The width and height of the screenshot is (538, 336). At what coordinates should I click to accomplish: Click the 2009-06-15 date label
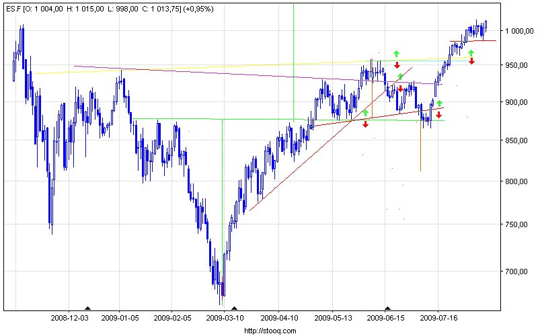click(x=385, y=318)
